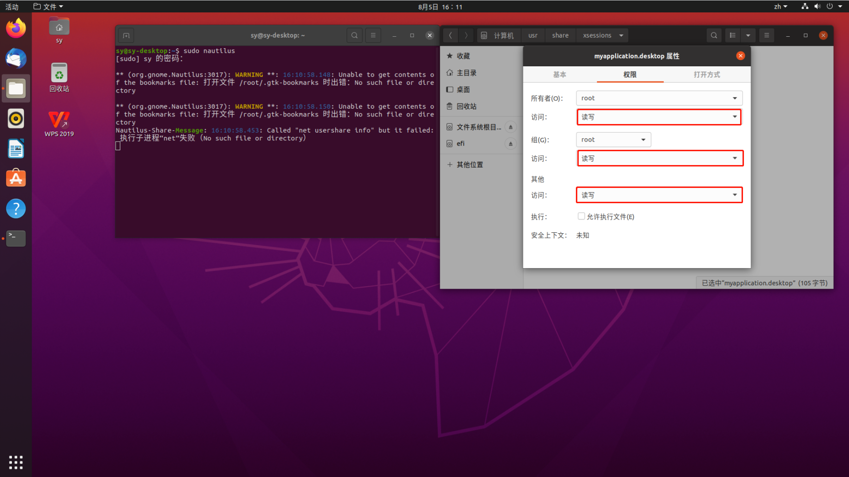Open the terminal hamburger menu
849x477 pixels.
373,35
